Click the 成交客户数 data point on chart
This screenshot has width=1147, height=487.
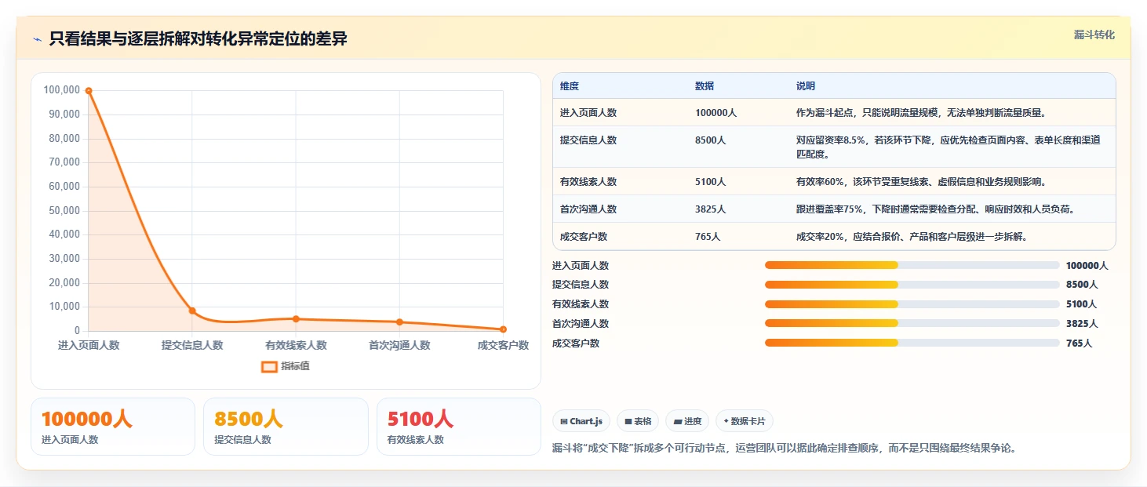tap(503, 329)
